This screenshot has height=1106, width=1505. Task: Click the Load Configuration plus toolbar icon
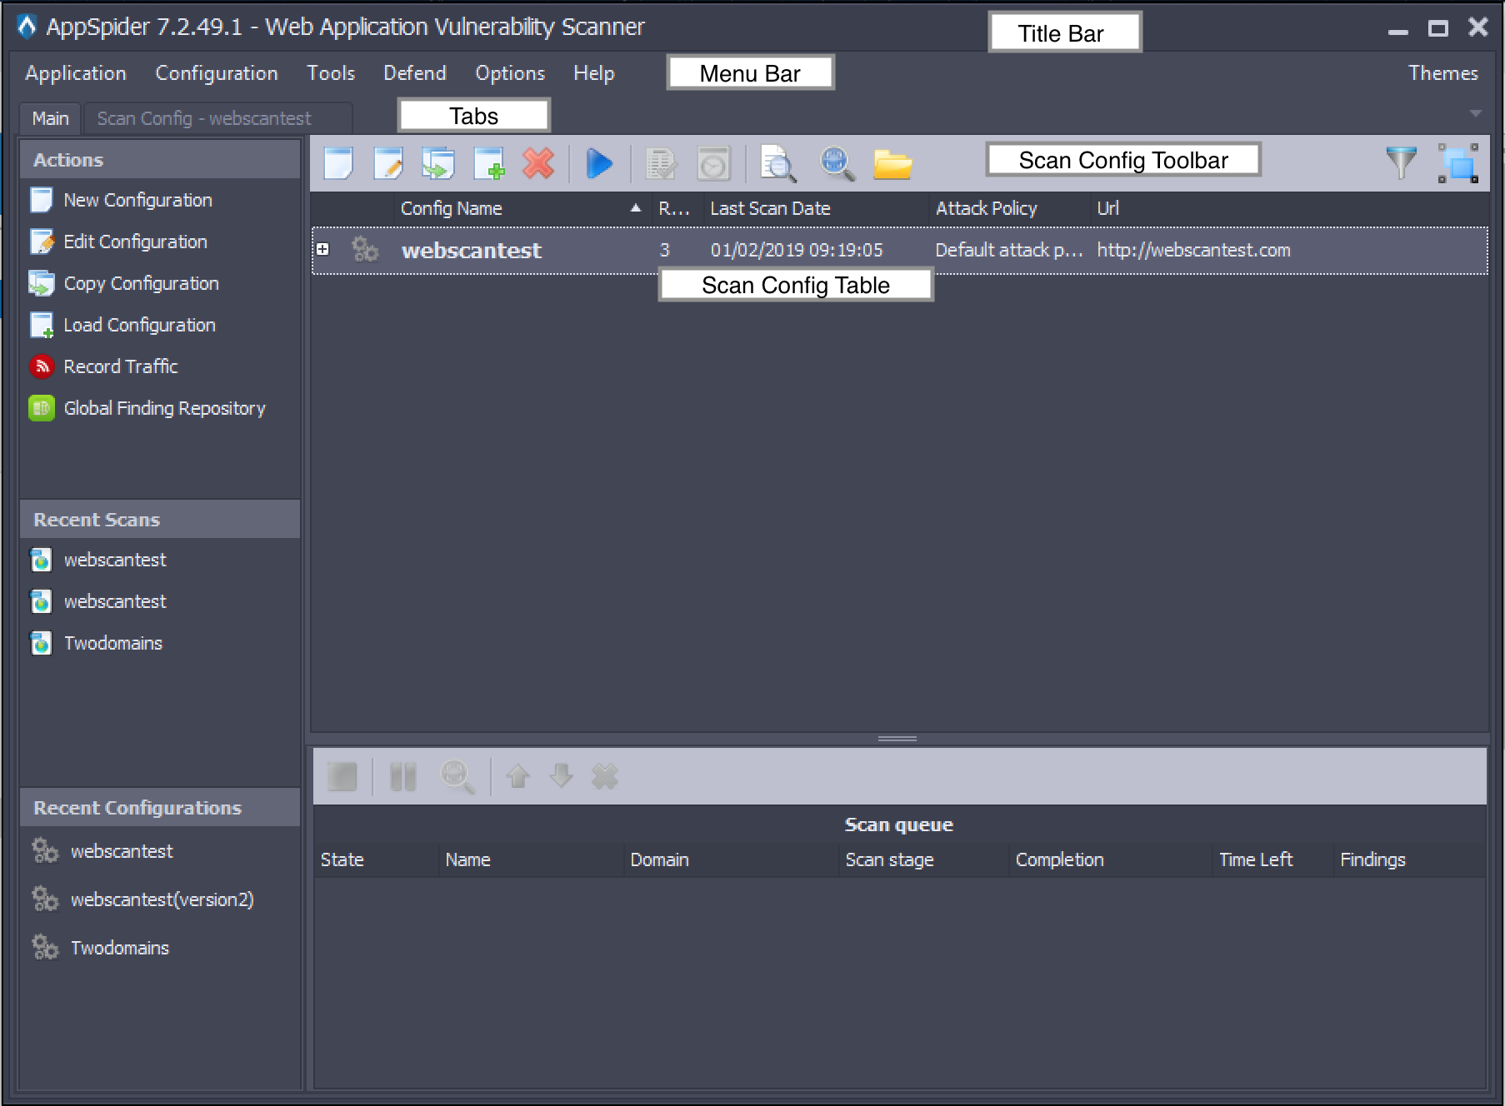point(489,163)
